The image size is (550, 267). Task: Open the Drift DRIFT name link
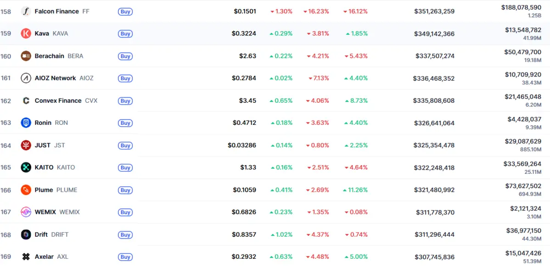(x=51, y=234)
